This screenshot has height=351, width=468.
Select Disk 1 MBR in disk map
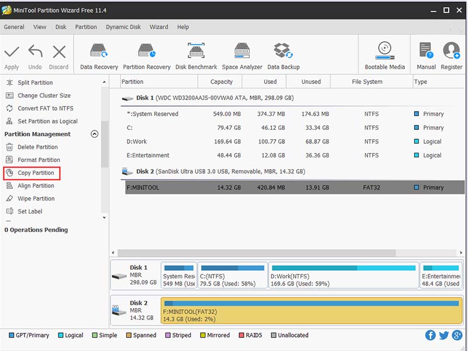coord(135,275)
